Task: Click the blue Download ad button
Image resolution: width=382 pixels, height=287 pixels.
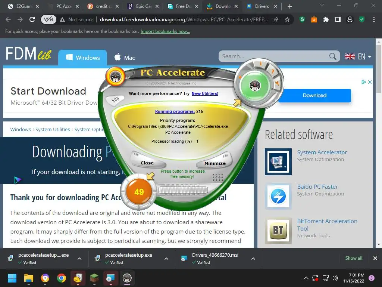Action: [x=314, y=95]
